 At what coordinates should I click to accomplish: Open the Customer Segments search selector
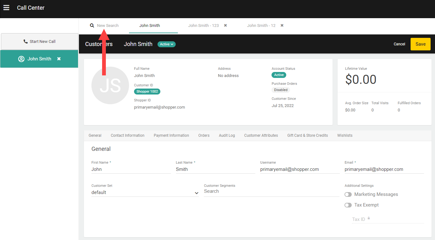pos(271,191)
